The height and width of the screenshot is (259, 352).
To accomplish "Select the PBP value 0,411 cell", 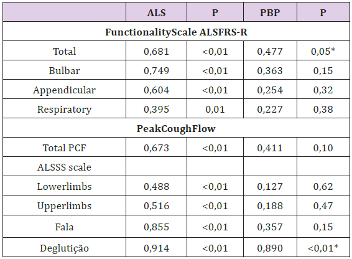I will 270,148.
